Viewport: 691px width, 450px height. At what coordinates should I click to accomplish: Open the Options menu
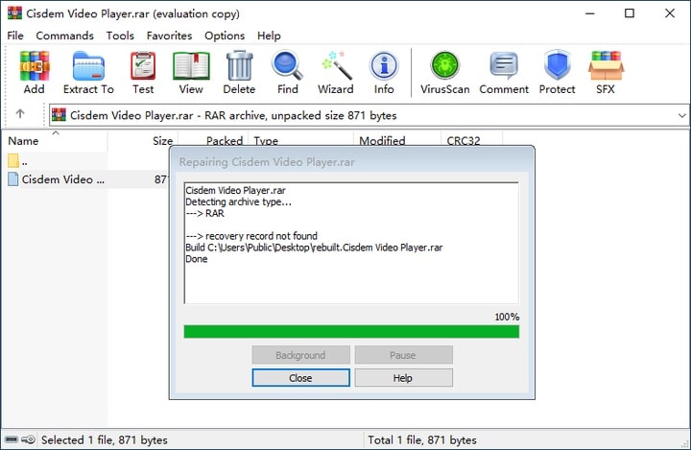coord(225,36)
